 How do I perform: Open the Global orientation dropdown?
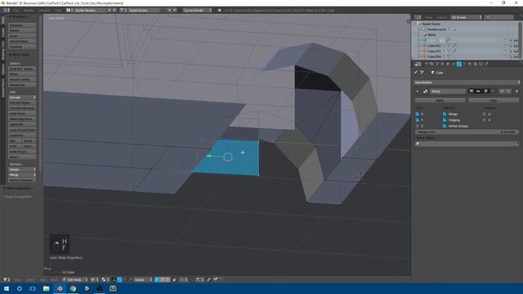pyautogui.click(x=144, y=279)
